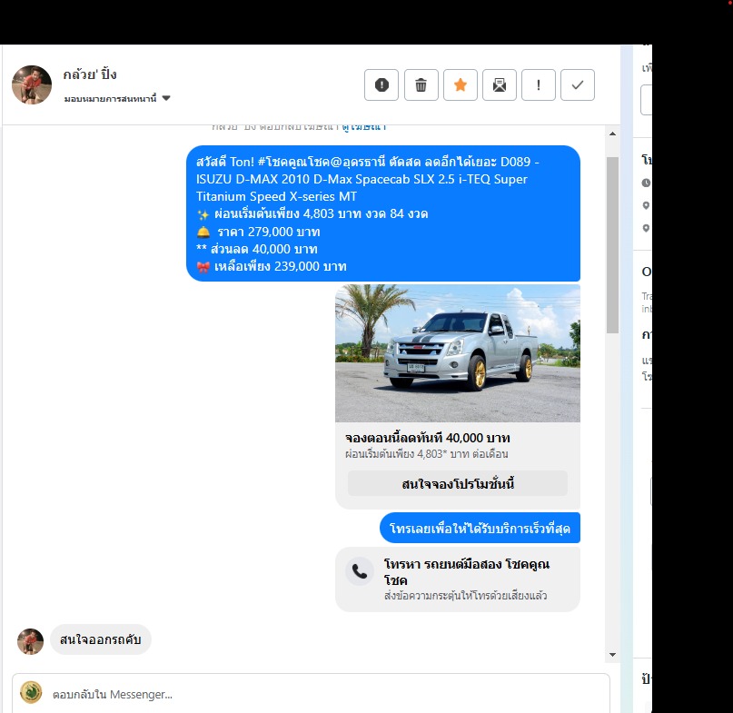Open the ดูโฆษณา ad link
The width and height of the screenshot is (733, 713).
click(364, 126)
